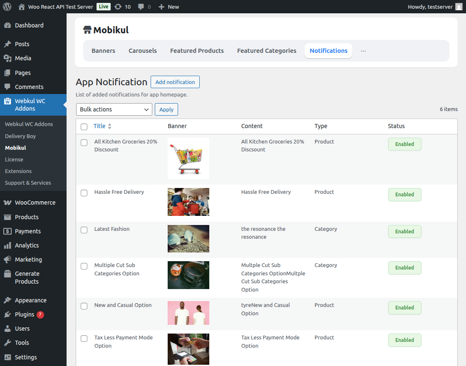Sort the table using the Title column arrows
Viewport: 466px width, 366px height.
pos(110,126)
